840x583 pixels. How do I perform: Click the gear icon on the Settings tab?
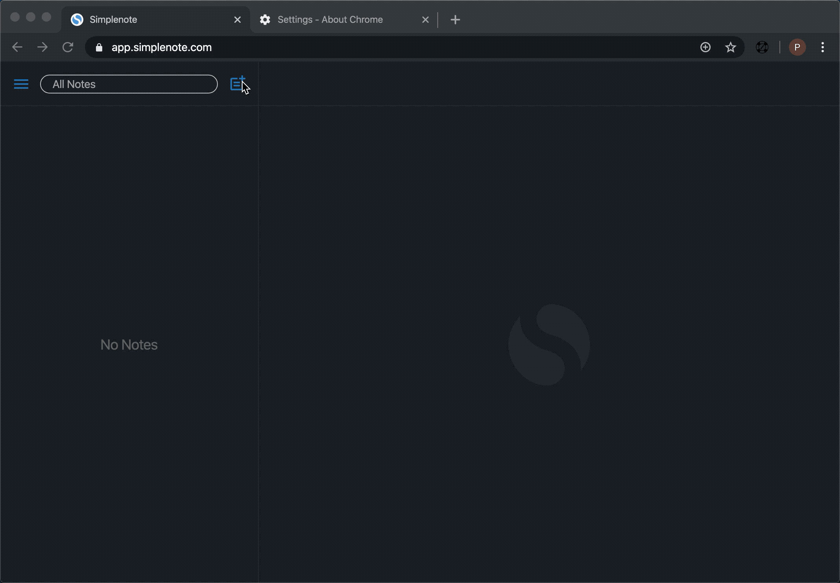[265, 19]
